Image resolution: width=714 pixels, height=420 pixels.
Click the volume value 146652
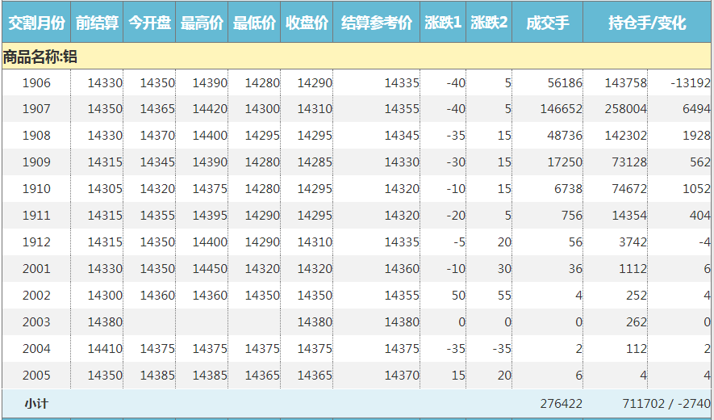[561, 109]
